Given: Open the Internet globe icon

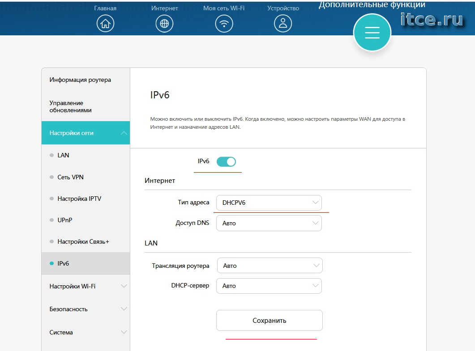Looking at the screenshot, I should pyautogui.click(x=164, y=23).
